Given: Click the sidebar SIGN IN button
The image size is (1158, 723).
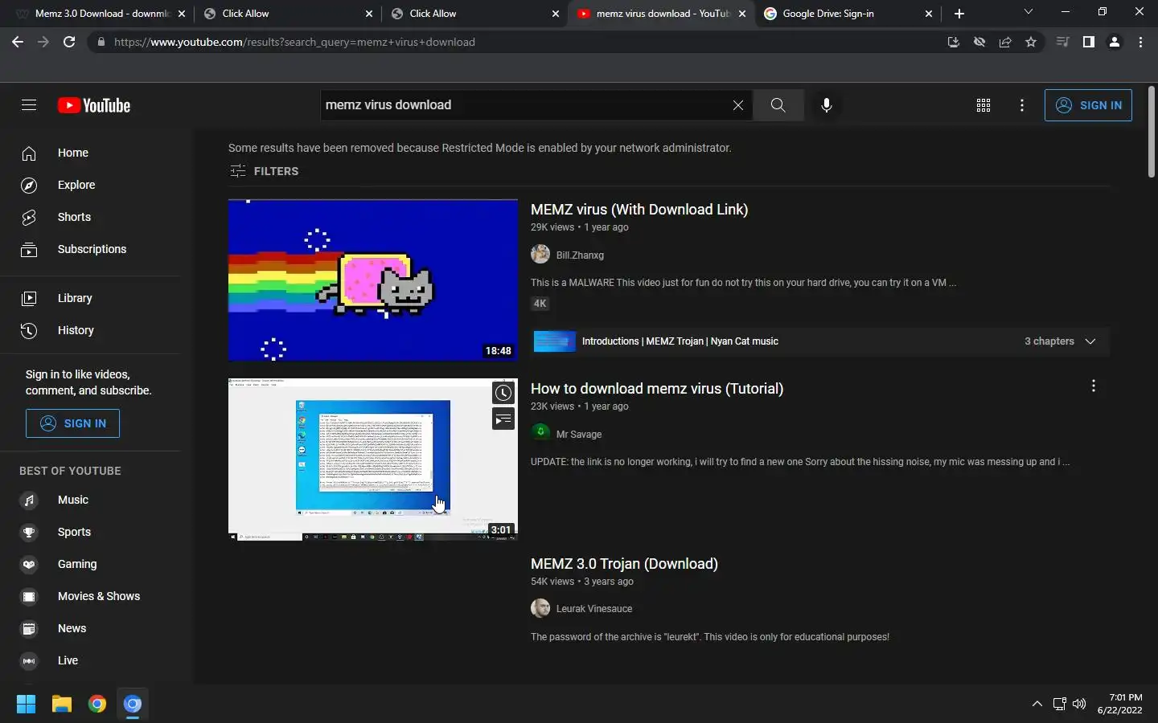Looking at the screenshot, I should 72,423.
